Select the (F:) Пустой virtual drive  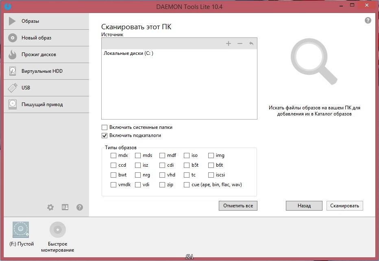click(21, 230)
